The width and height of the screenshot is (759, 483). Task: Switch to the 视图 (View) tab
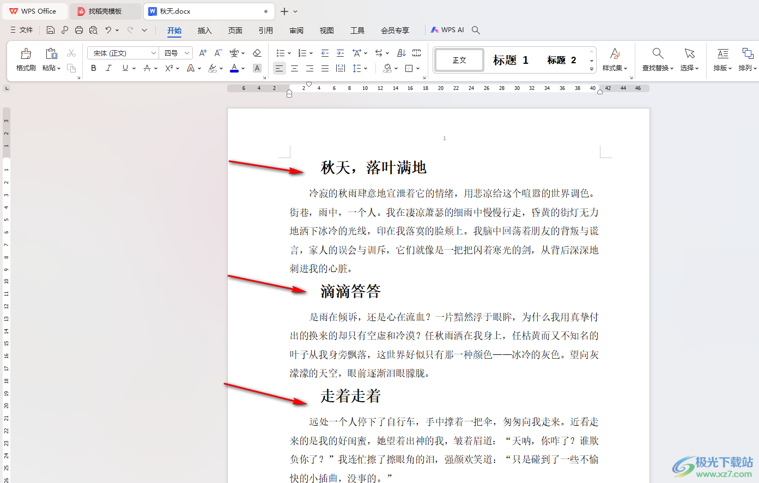[327, 31]
